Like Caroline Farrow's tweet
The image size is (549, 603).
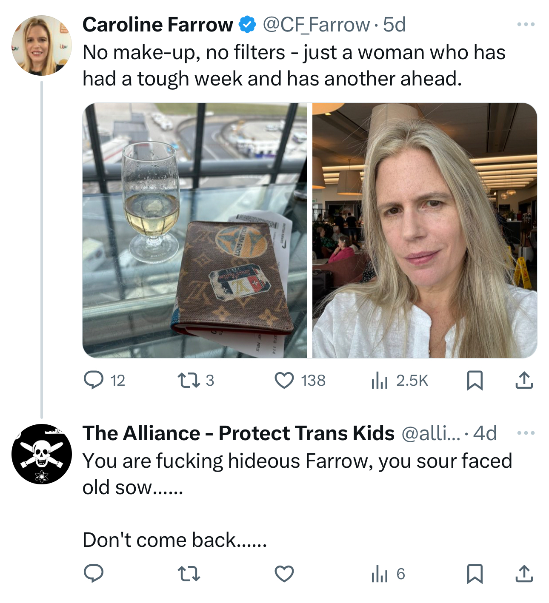coord(284,380)
